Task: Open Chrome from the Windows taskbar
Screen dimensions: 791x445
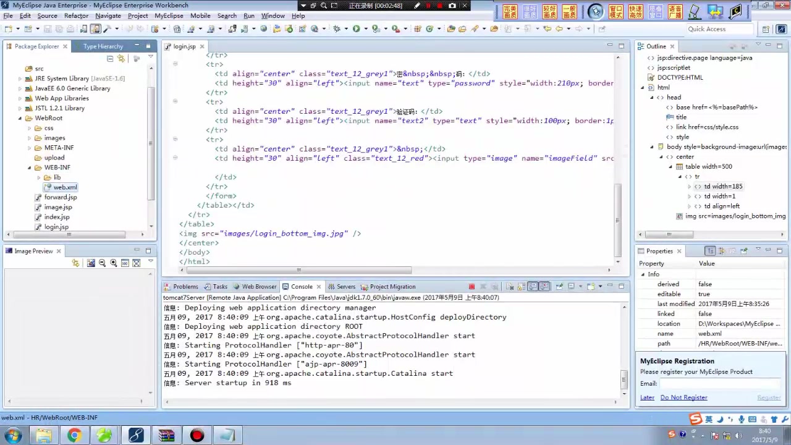Action: [74, 436]
